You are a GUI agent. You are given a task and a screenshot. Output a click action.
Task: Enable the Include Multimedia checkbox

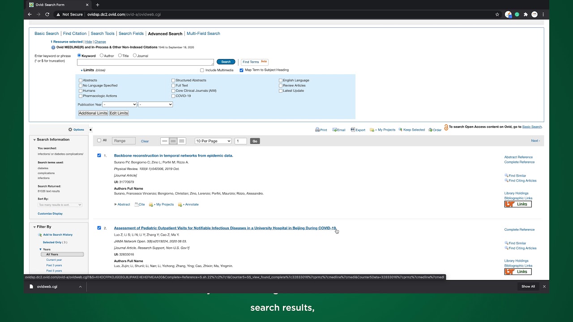click(202, 70)
